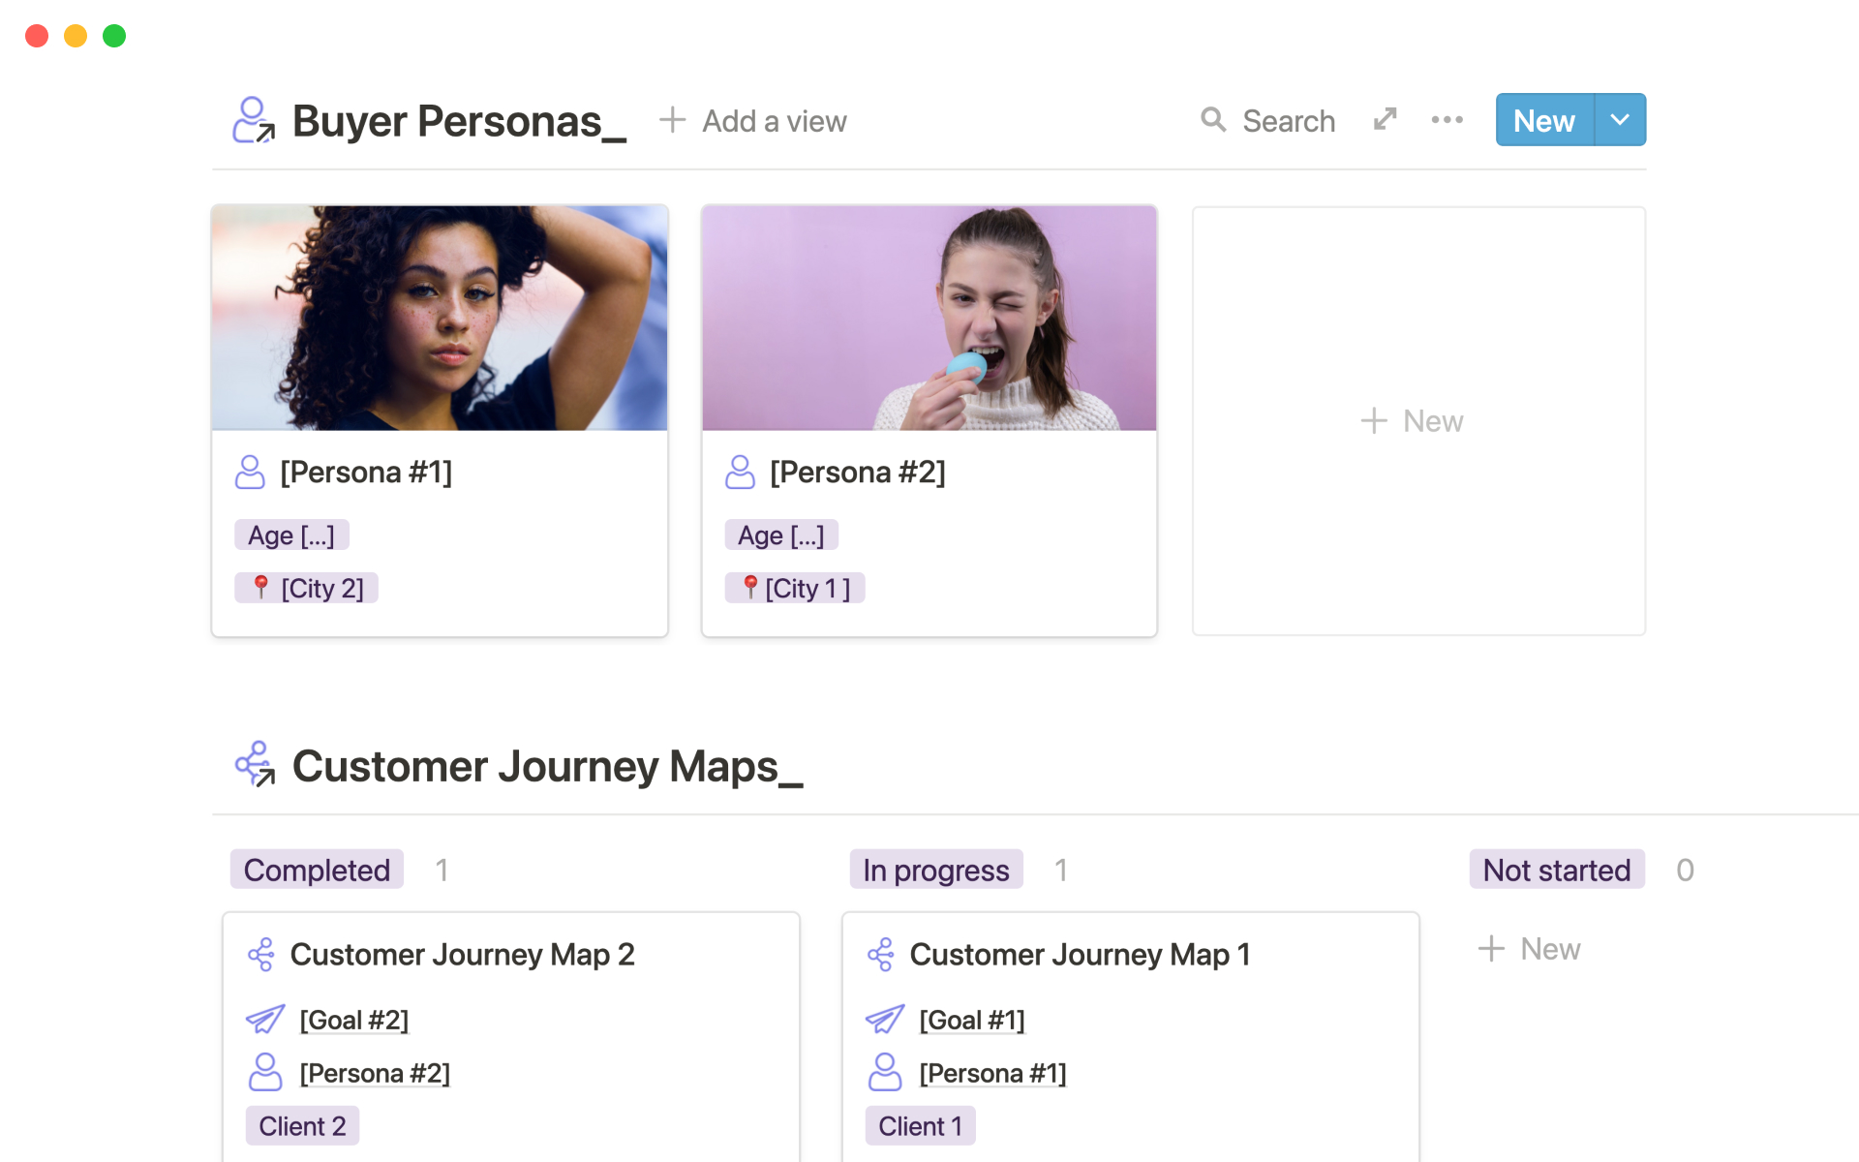Viewport: 1859px width, 1162px height.
Task: Click the Customer Journey Maps linked icon
Action: [x=256, y=765]
